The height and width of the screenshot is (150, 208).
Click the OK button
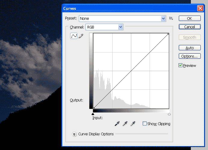190,18
